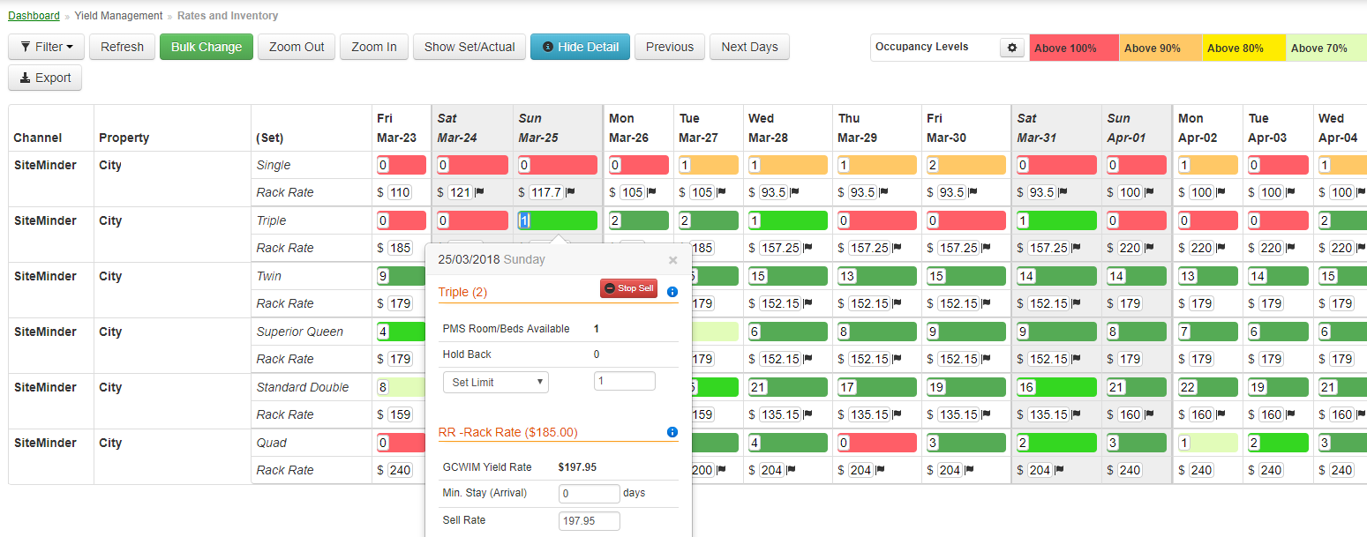Click the info icon beside Triple (2)
This screenshot has width=1367, height=537.
[x=672, y=292]
